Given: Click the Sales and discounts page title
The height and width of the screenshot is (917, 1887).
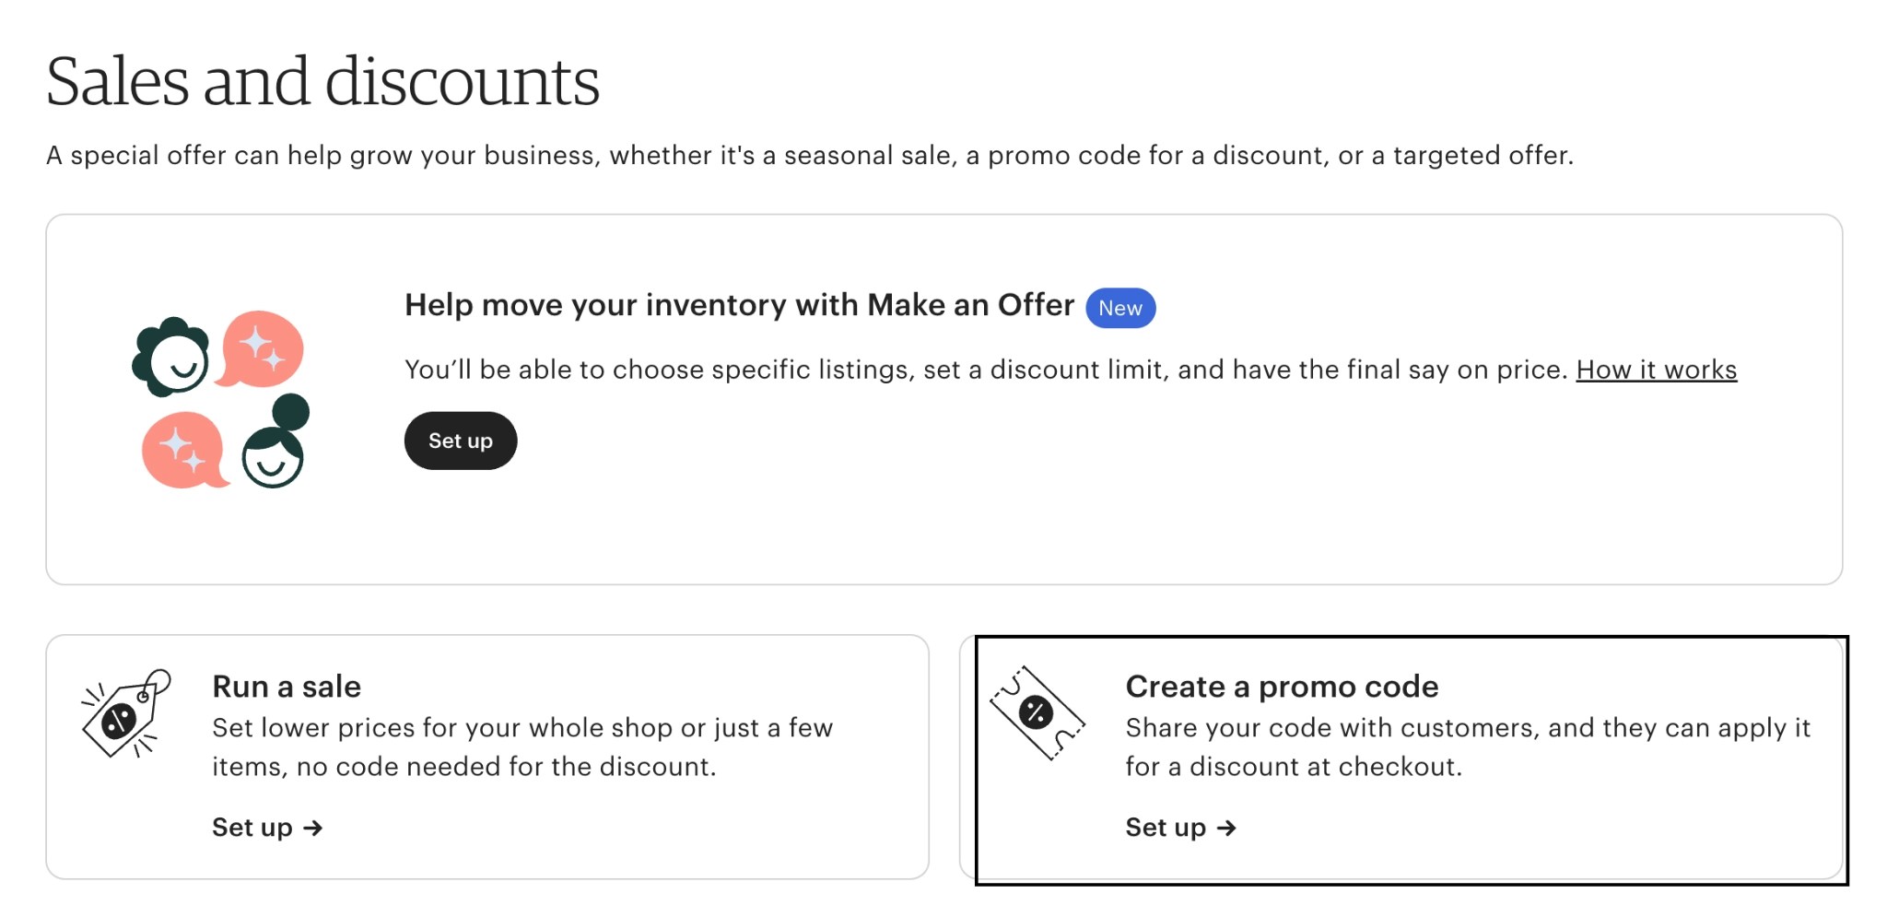Looking at the screenshot, I should [x=324, y=81].
